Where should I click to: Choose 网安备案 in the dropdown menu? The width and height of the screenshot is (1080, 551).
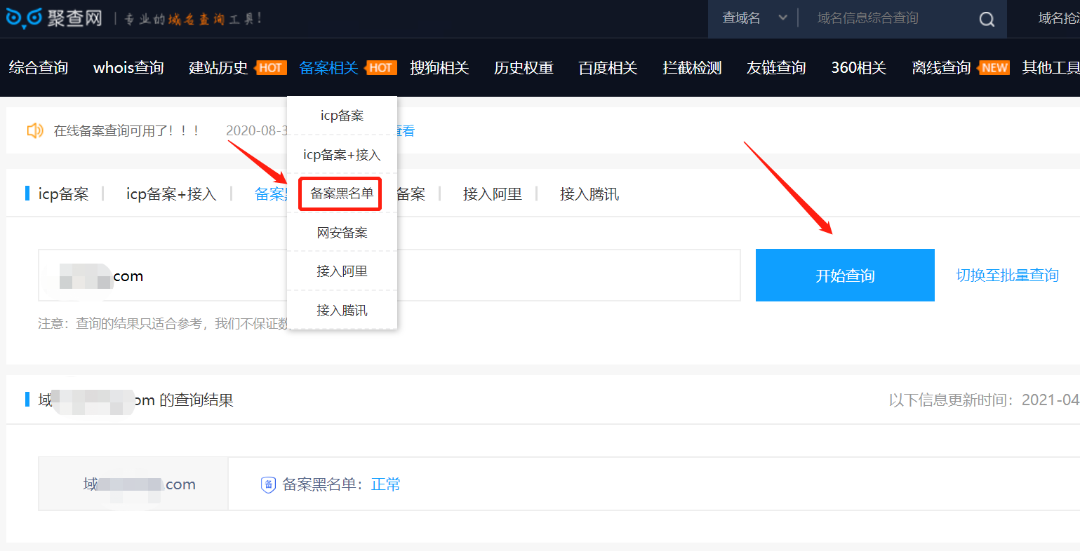tap(342, 233)
